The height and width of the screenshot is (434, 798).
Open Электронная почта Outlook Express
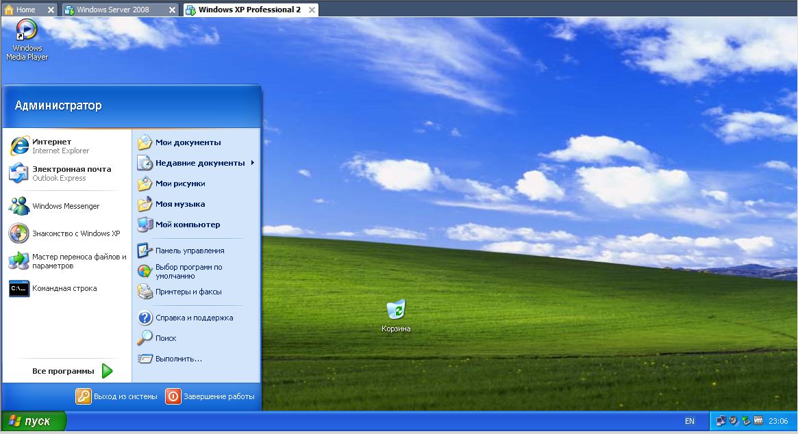tap(66, 173)
